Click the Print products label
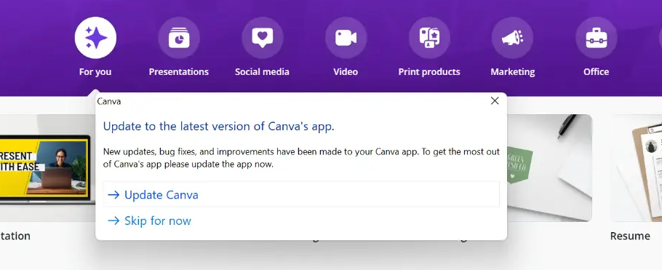Image resolution: width=662 pixels, height=270 pixels. tap(429, 72)
